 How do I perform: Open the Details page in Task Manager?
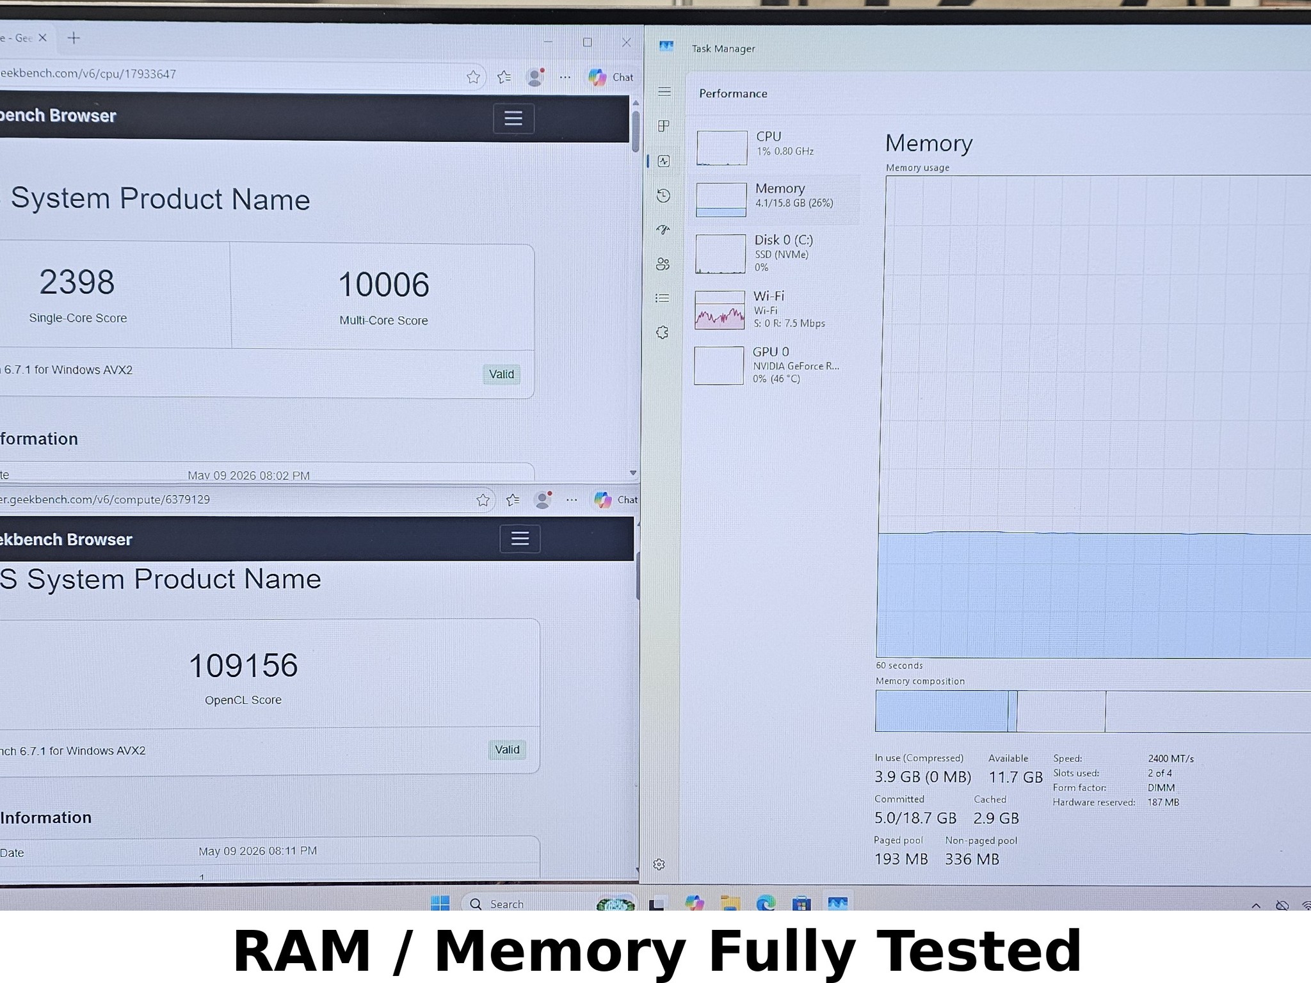[663, 298]
